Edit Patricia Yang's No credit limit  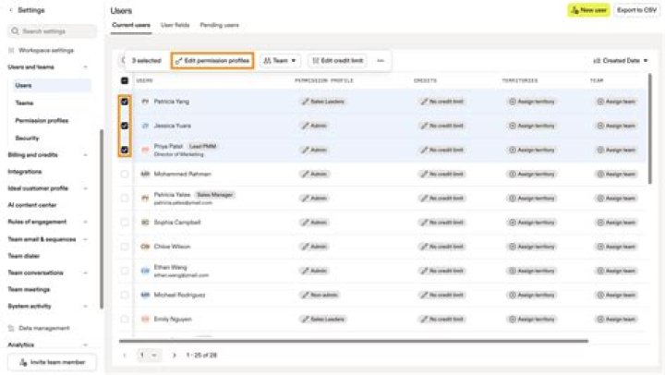441,102
